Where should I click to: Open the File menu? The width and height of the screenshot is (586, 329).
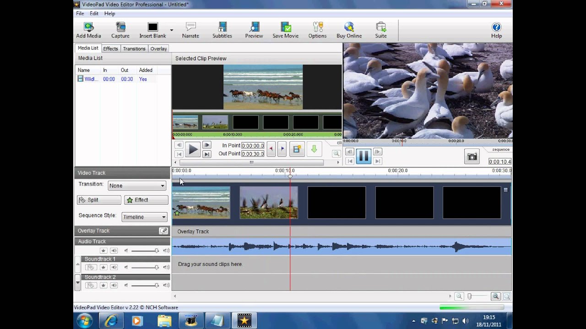[80, 14]
